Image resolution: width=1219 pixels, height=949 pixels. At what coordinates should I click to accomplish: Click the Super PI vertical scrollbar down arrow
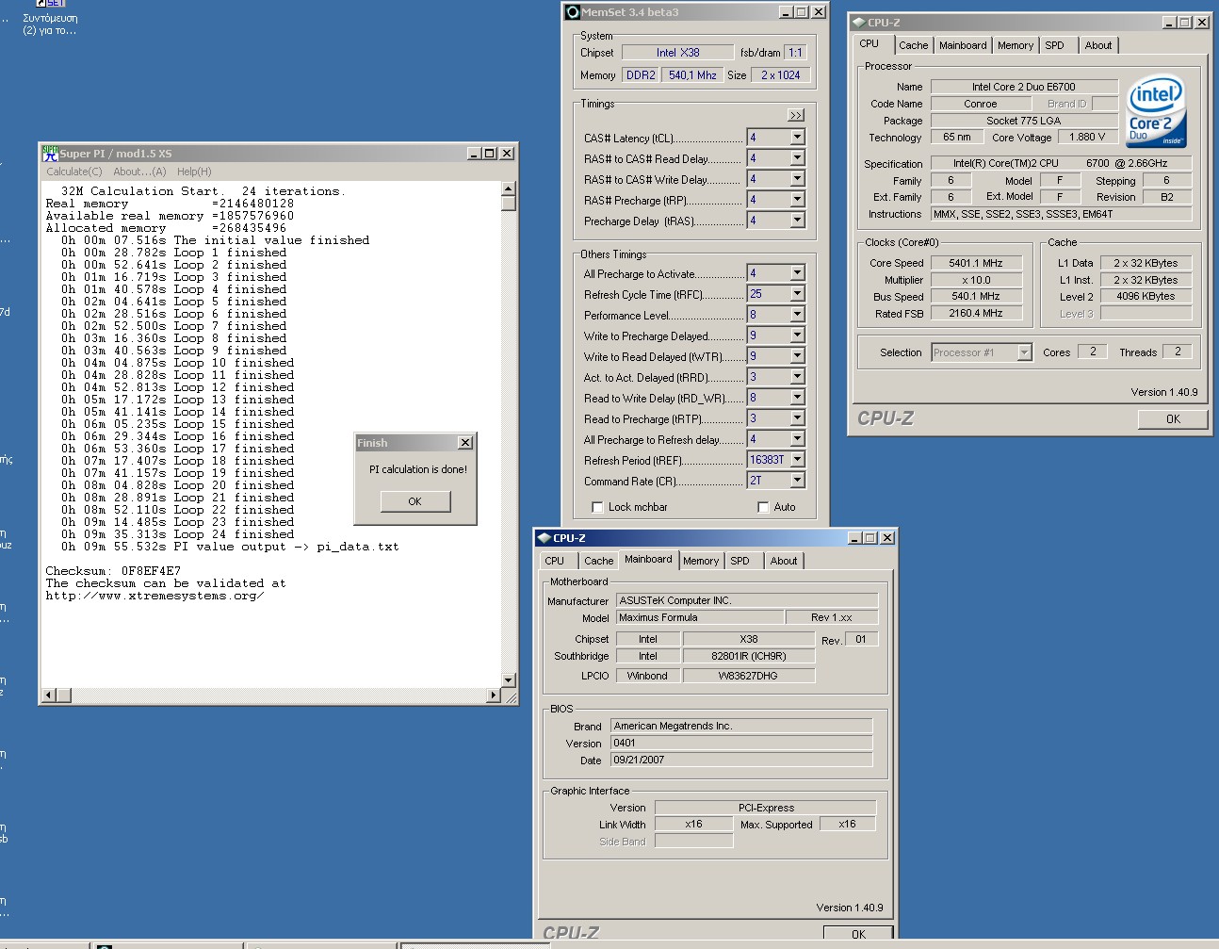click(509, 680)
